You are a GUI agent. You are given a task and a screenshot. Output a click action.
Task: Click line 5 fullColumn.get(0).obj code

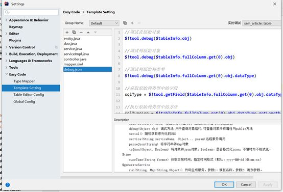tap(180, 57)
